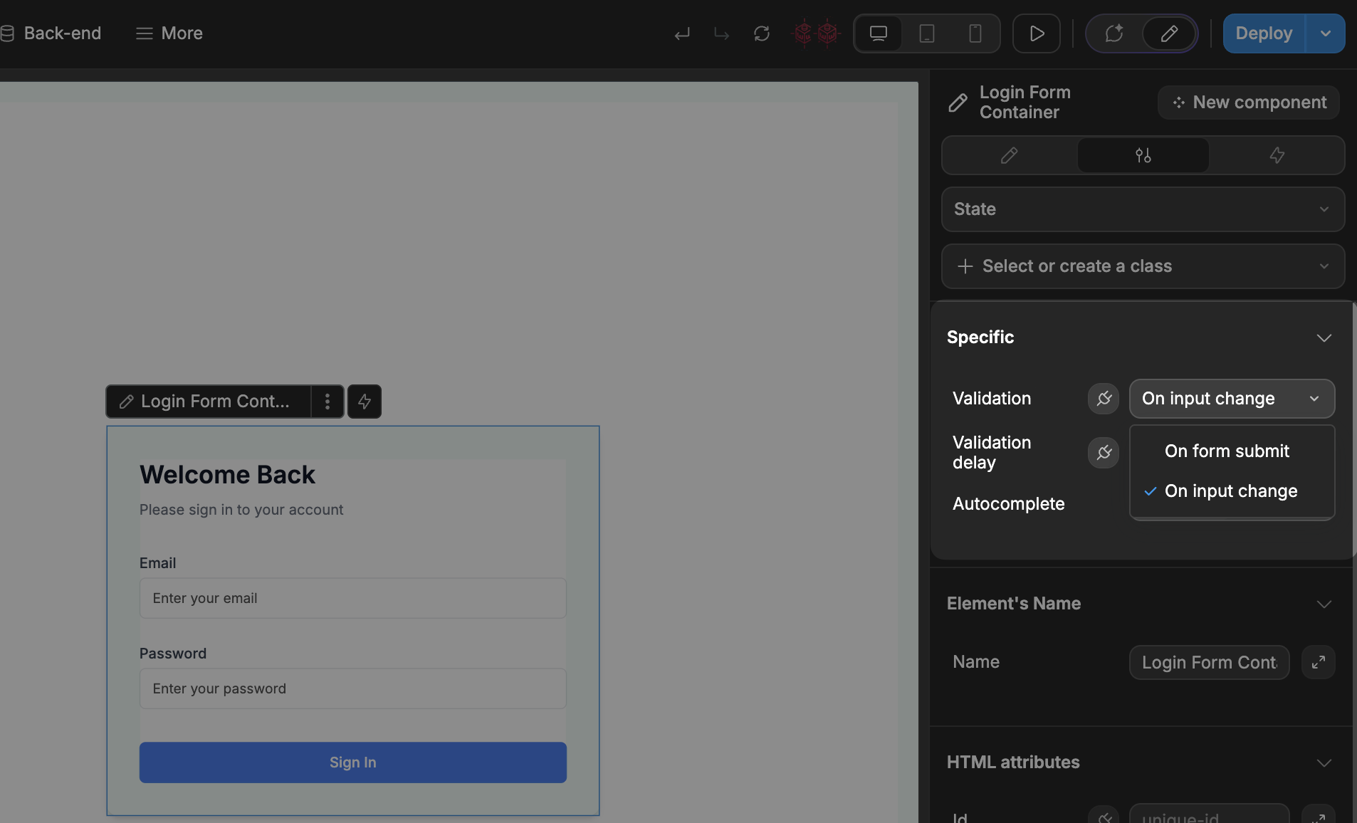Toggle binding plug icon for Validation
This screenshot has width=1357, height=823.
(x=1104, y=399)
